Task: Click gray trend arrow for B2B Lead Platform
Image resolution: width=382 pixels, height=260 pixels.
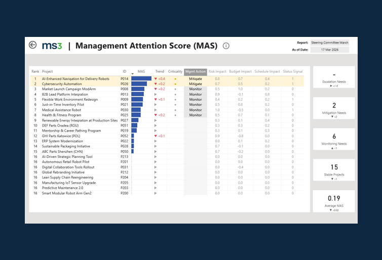Action: point(156,95)
